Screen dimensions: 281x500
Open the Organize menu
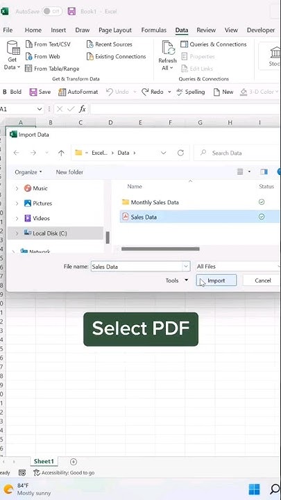[x=28, y=172]
